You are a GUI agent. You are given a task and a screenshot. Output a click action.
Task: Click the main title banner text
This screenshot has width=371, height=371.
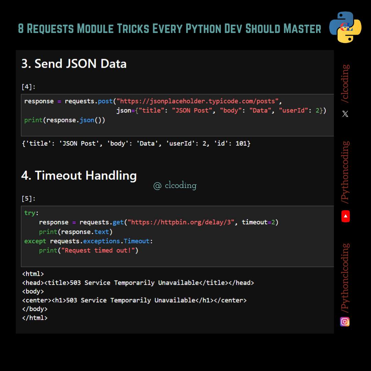169,29
